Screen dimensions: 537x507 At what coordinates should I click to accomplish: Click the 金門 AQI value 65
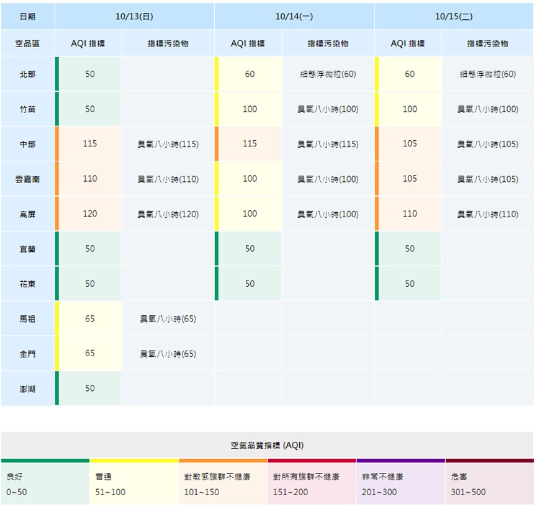pyautogui.click(x=90, y=354)
